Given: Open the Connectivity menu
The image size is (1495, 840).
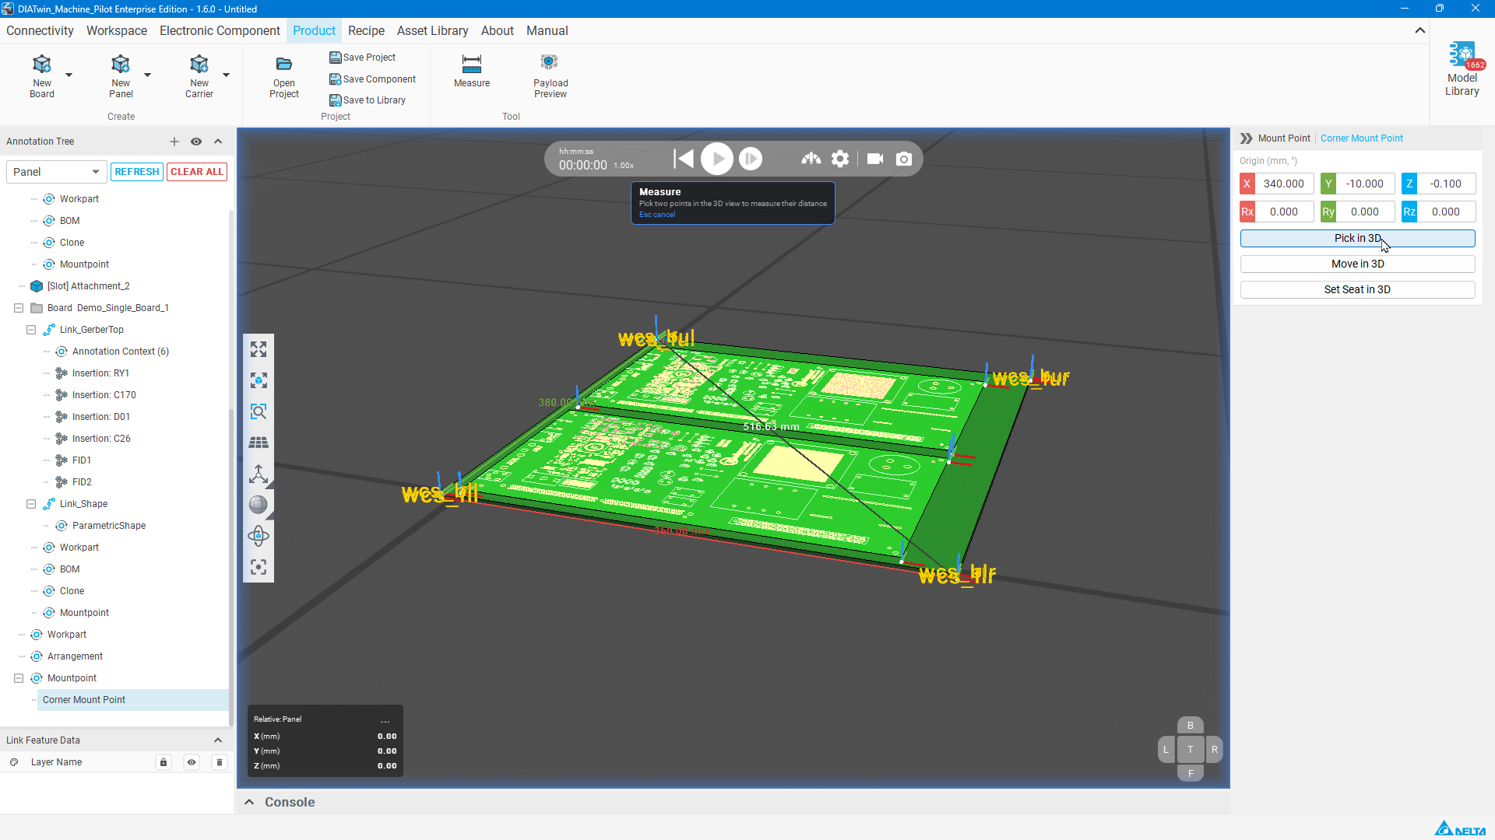Looking at the screenshot, I should tap(40, 30).
